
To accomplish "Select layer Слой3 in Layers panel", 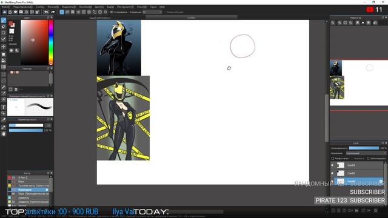I will coord(356,165).
